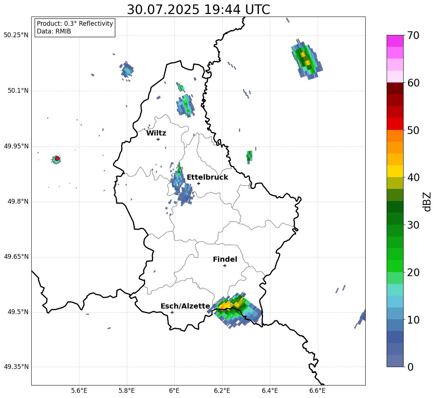Click the 60 tick label on the colorbar
Image resolution: width=436 pixels, height=398 pixels.
click(x=413, y=83)
